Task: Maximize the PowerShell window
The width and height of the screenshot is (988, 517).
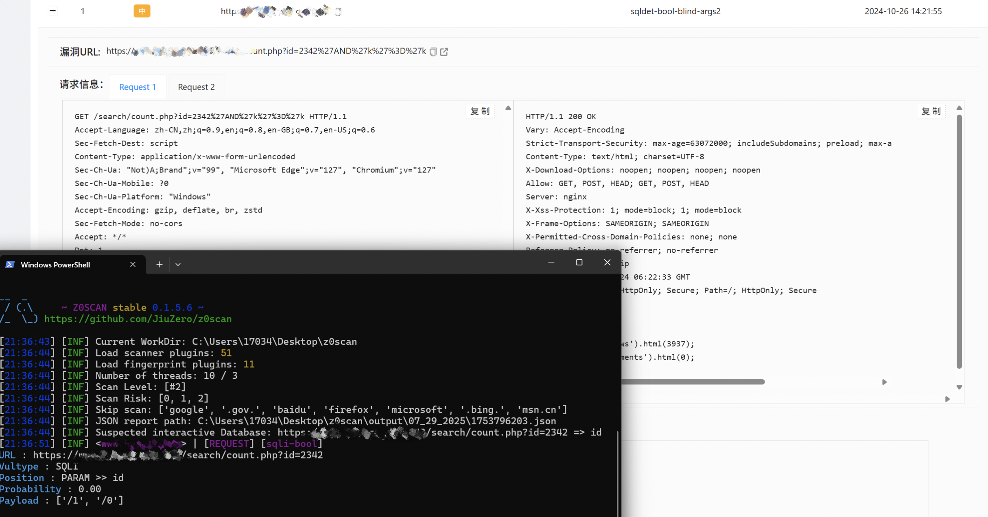Action: point(579,263)
